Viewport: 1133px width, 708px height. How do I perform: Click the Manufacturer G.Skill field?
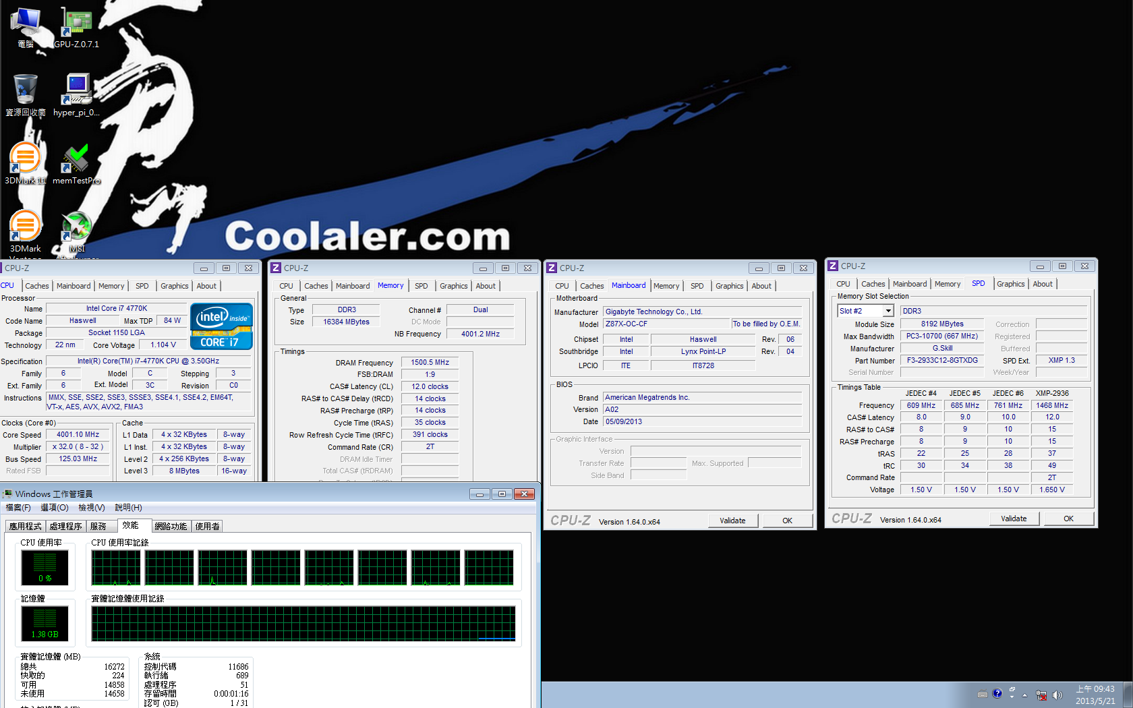pyautogui.click(x=942, y=348)
